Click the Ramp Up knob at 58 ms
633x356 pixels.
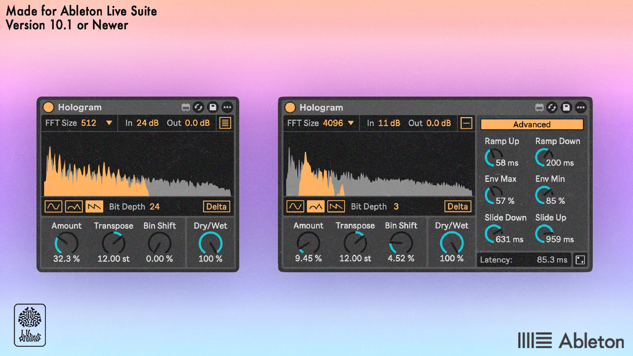point(493,157)
